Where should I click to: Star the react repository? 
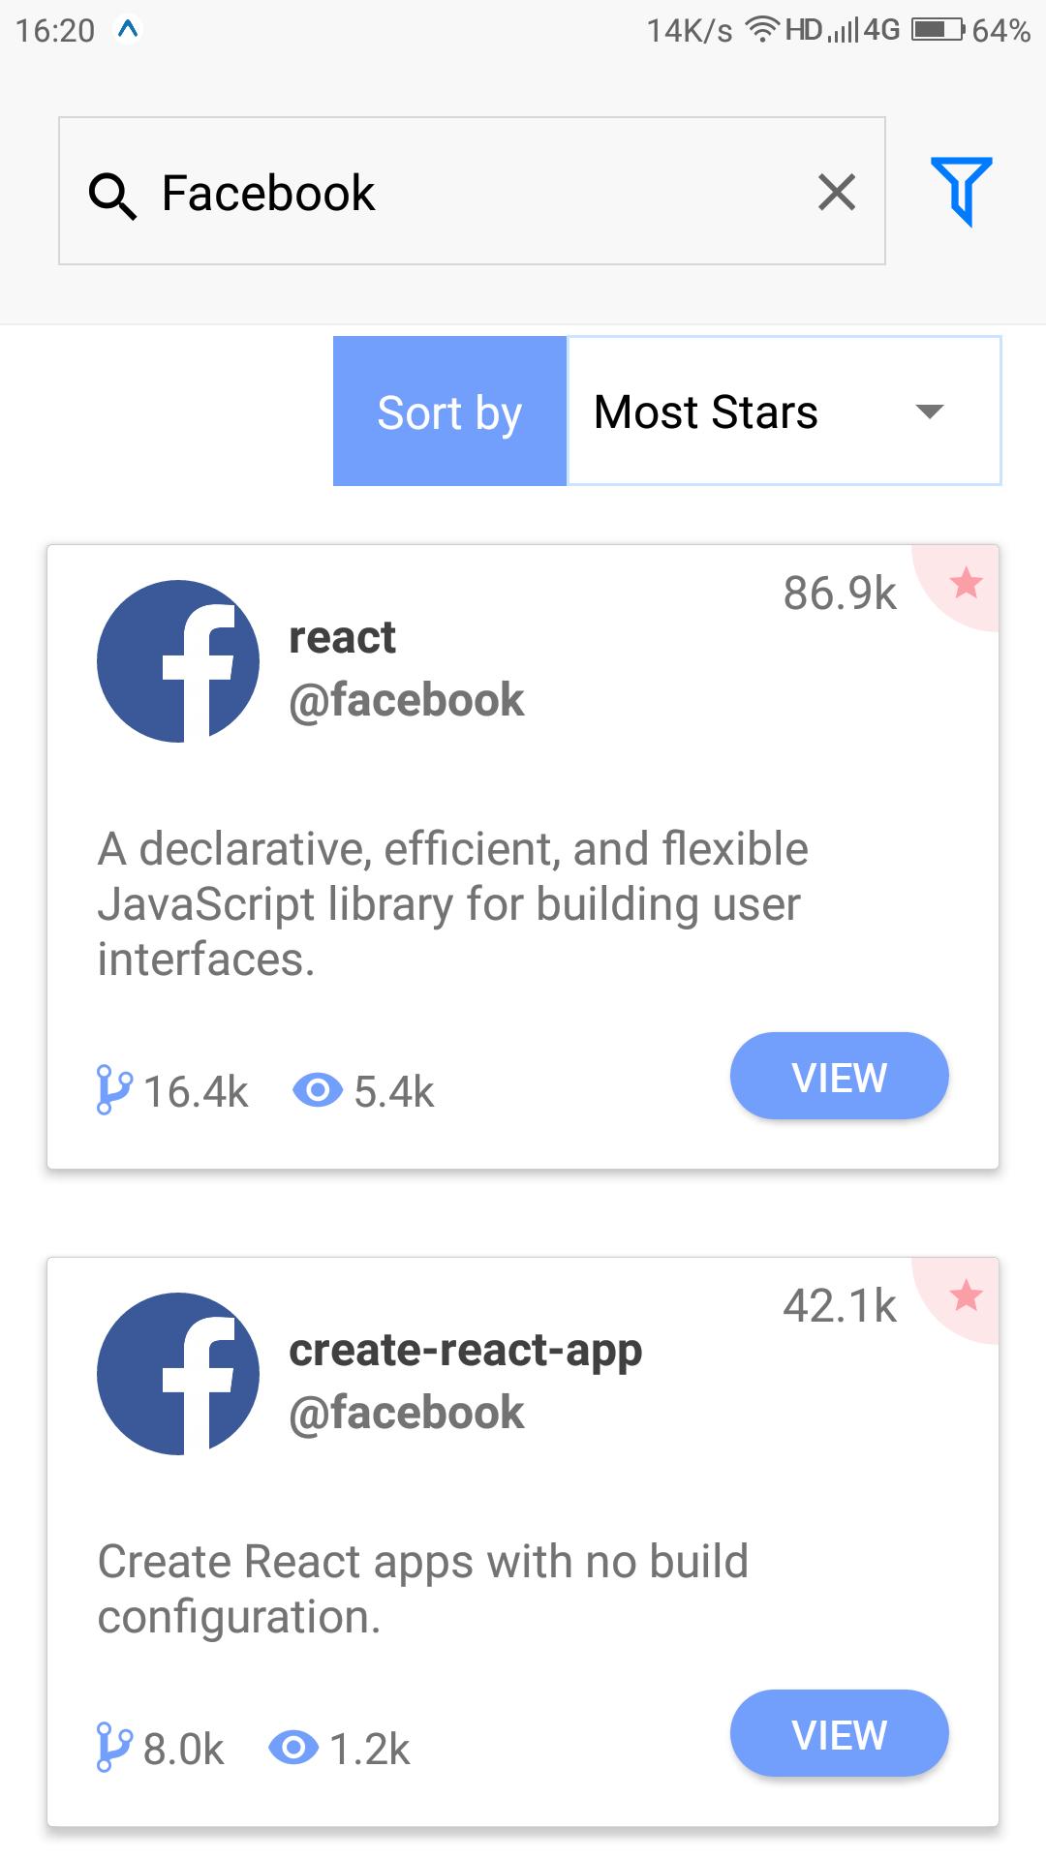[x=966, y=584]
